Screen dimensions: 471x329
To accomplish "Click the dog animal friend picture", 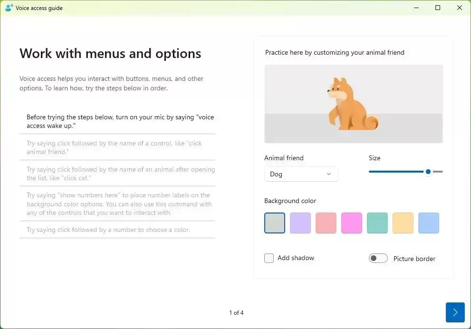I will [354, 104].
